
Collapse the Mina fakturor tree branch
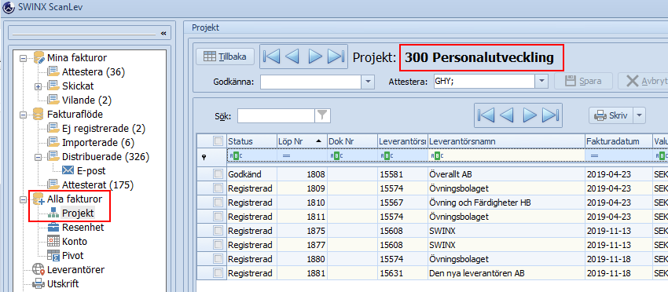click(23, 58)
